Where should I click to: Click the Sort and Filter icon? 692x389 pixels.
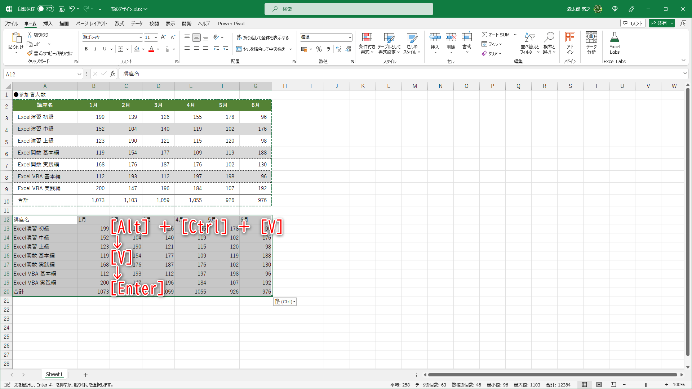click(529, 37)
